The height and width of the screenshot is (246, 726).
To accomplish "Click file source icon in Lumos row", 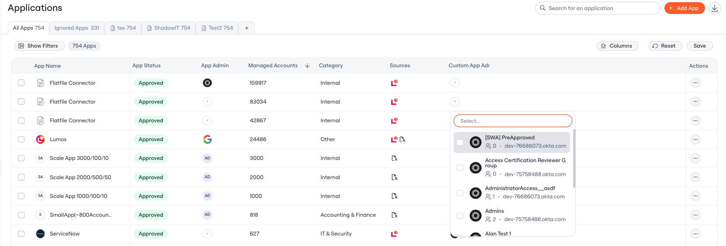I will pos(403,139).
